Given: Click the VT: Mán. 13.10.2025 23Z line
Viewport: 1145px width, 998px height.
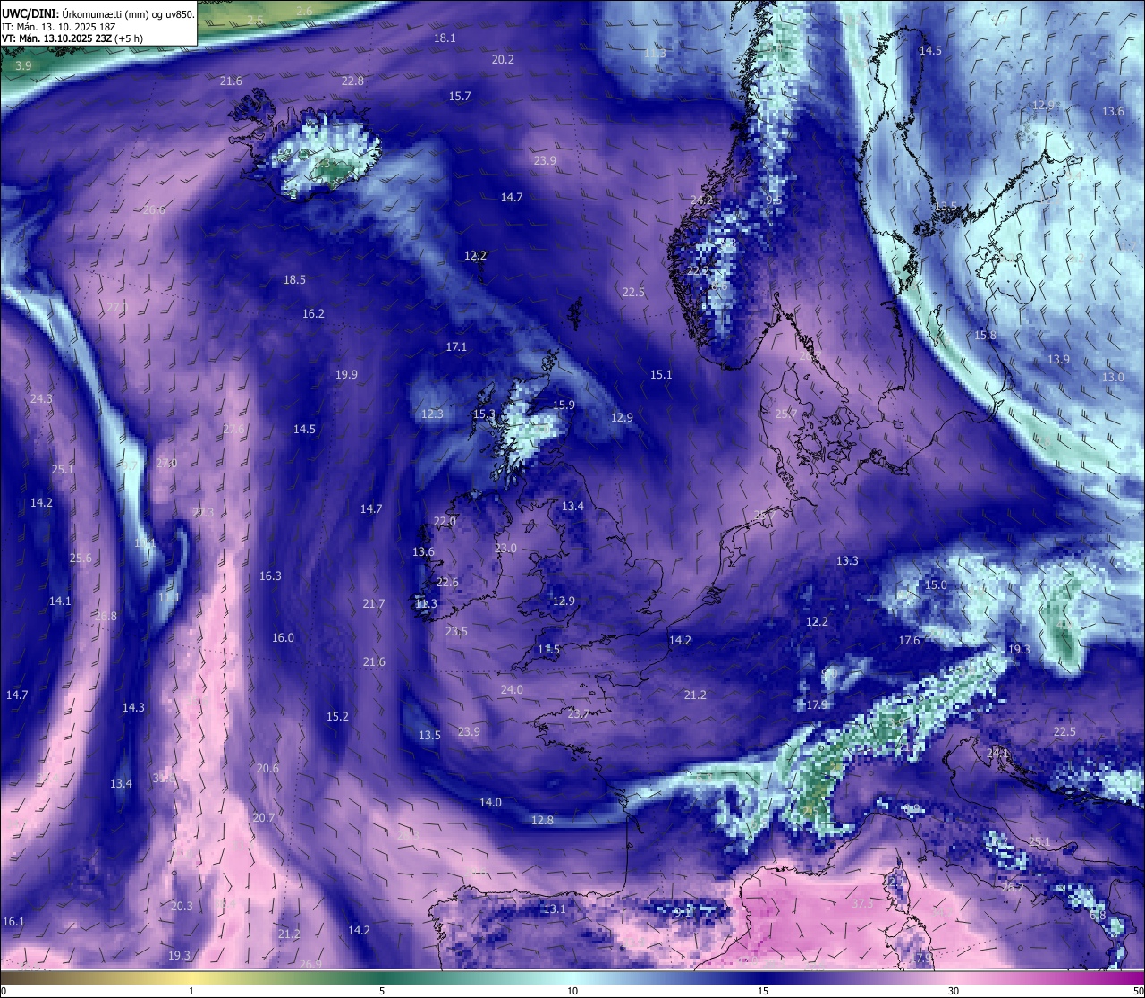Looking at the screenshot, I should click(x=71, y=39).
